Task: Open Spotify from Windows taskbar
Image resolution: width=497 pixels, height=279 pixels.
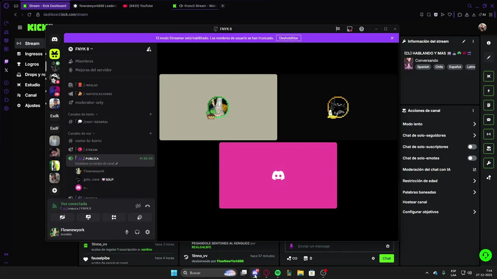Action: tap(278, 273)
